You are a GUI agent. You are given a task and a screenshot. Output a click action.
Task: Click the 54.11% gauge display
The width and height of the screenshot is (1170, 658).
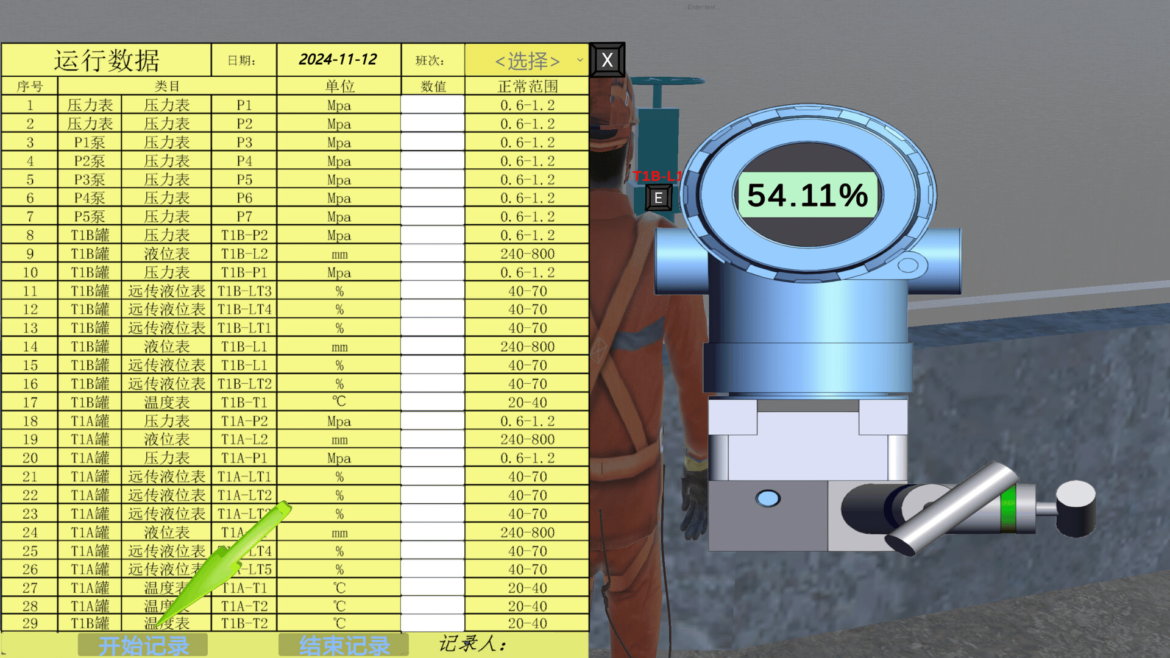click(x=807, y=196)
